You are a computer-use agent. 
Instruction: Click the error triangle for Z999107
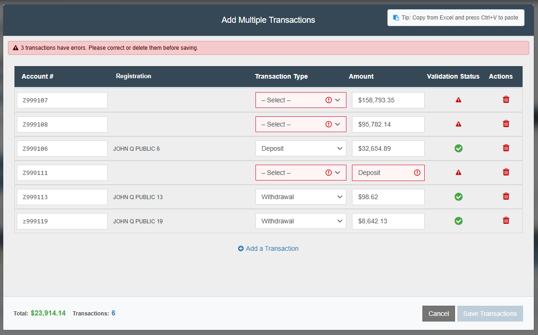[x=458, y=100]
